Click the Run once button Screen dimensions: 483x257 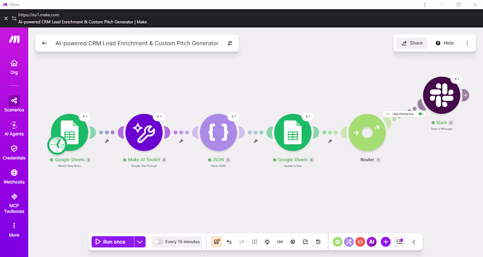[x=113, y=242]
